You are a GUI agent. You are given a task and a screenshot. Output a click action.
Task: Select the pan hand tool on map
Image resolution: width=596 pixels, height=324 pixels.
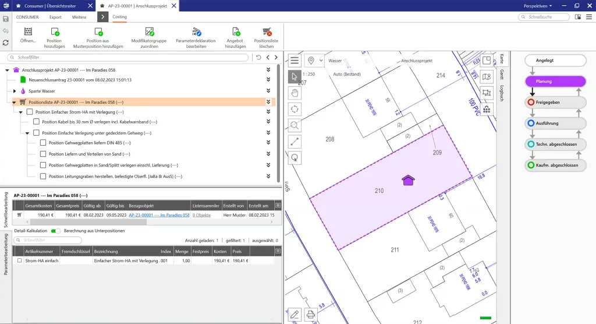pyautogui.click(x=295, y=92)
